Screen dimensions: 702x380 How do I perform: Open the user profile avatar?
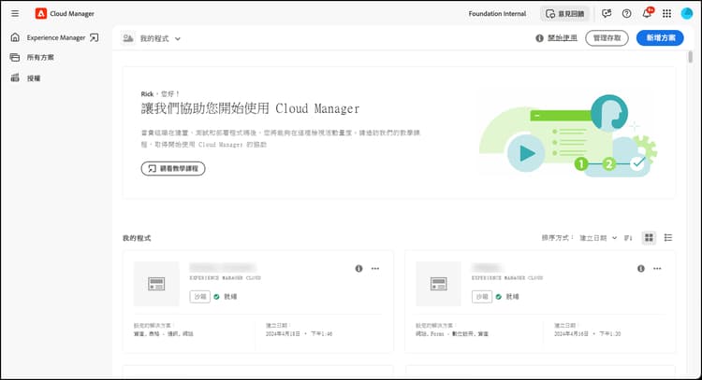tap(687, 13)
